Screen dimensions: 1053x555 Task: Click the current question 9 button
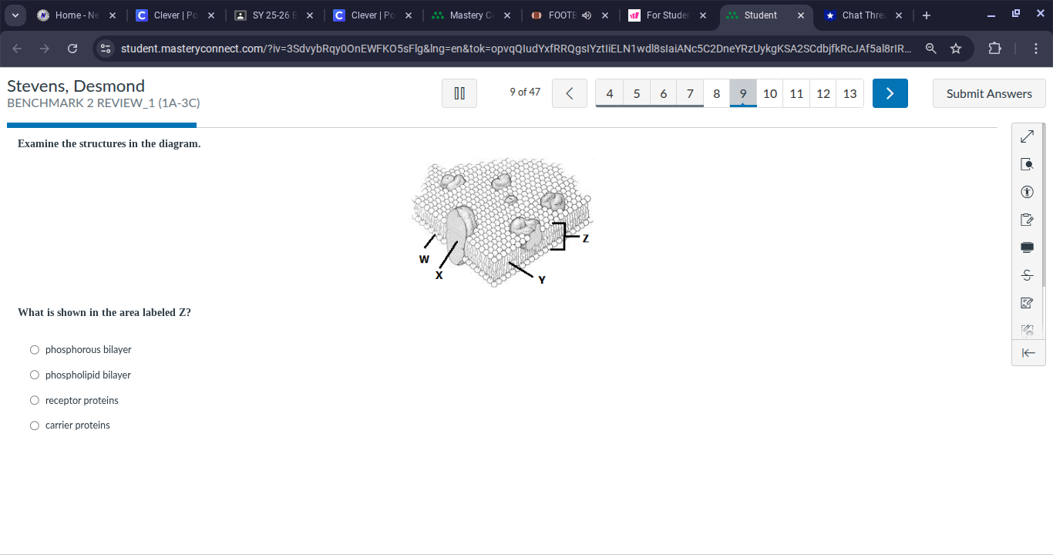743,93
